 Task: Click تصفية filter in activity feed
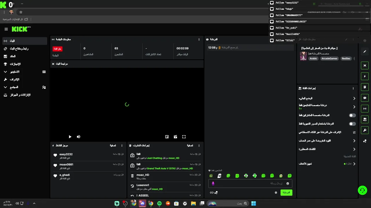(x=113, y=146)
